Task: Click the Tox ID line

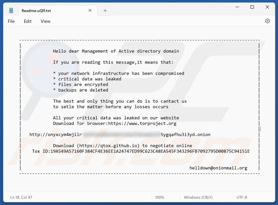Action: coord(141,151)
